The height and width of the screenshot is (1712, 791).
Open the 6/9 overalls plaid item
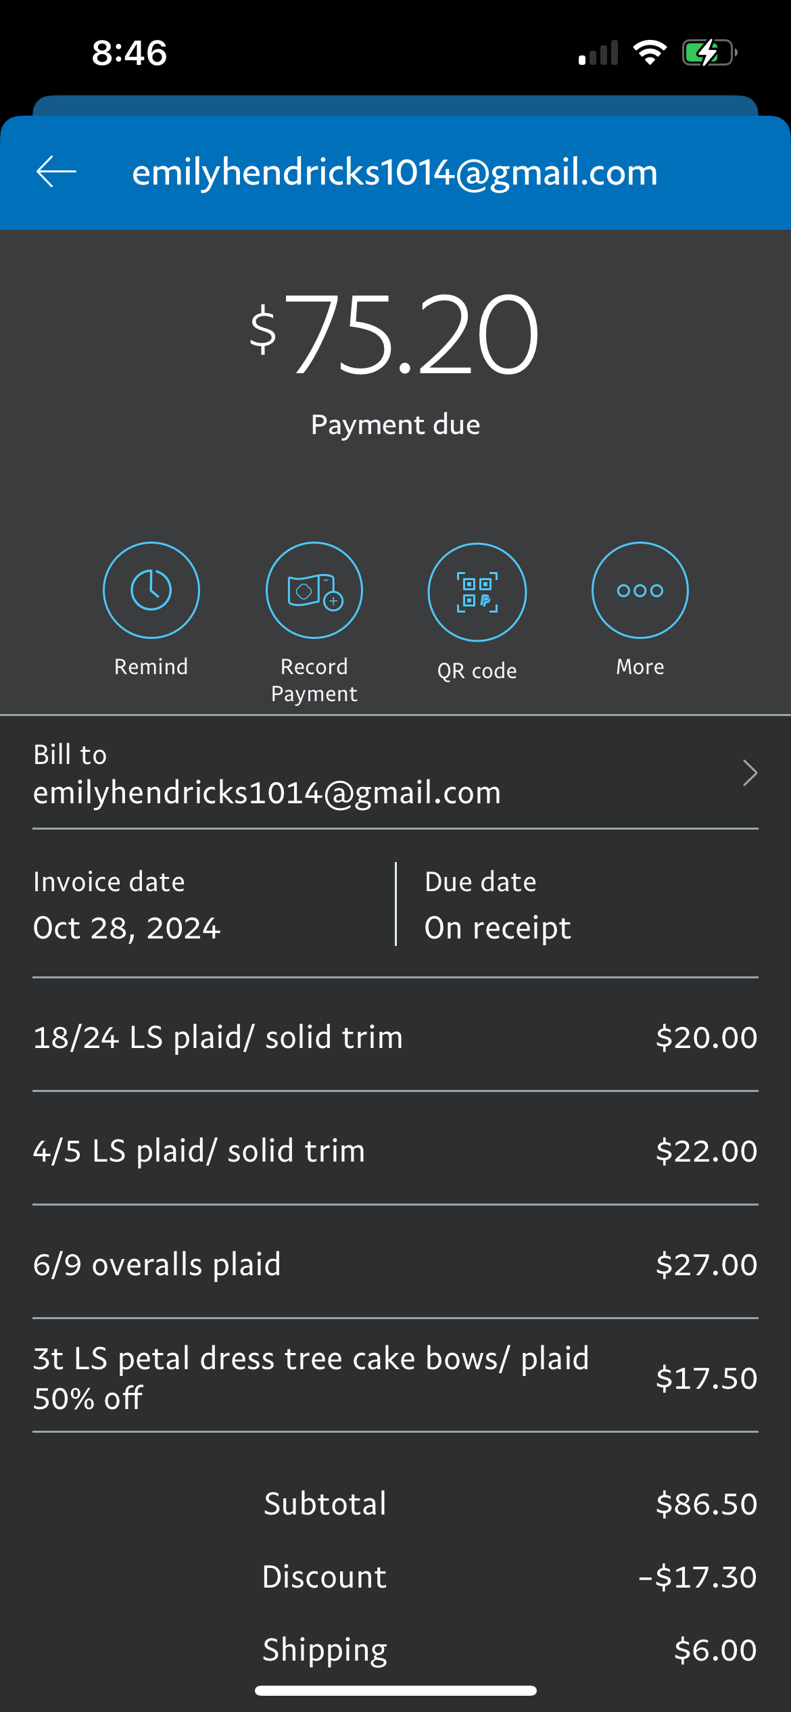[x=395, y=1264]
